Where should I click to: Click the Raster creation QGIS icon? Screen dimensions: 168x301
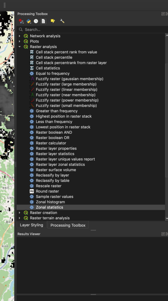tap(26, 213)
